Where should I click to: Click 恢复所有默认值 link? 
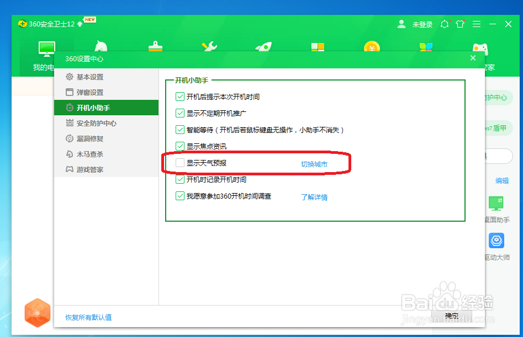88,317
